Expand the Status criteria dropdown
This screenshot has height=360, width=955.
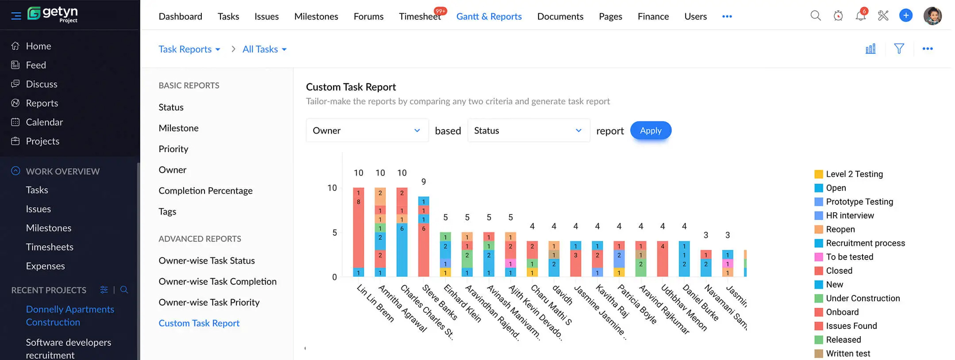click(x=528, y=130)
